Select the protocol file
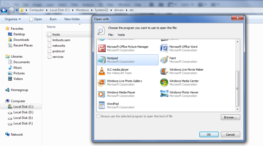 tap(58, 51)
